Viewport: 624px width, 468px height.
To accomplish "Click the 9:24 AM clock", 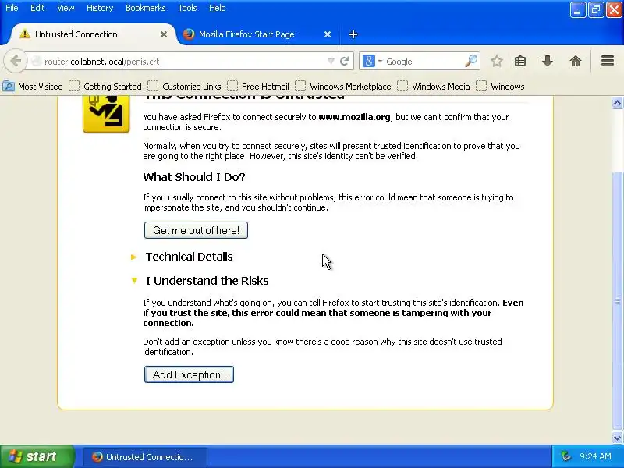I will click(595, 456).
